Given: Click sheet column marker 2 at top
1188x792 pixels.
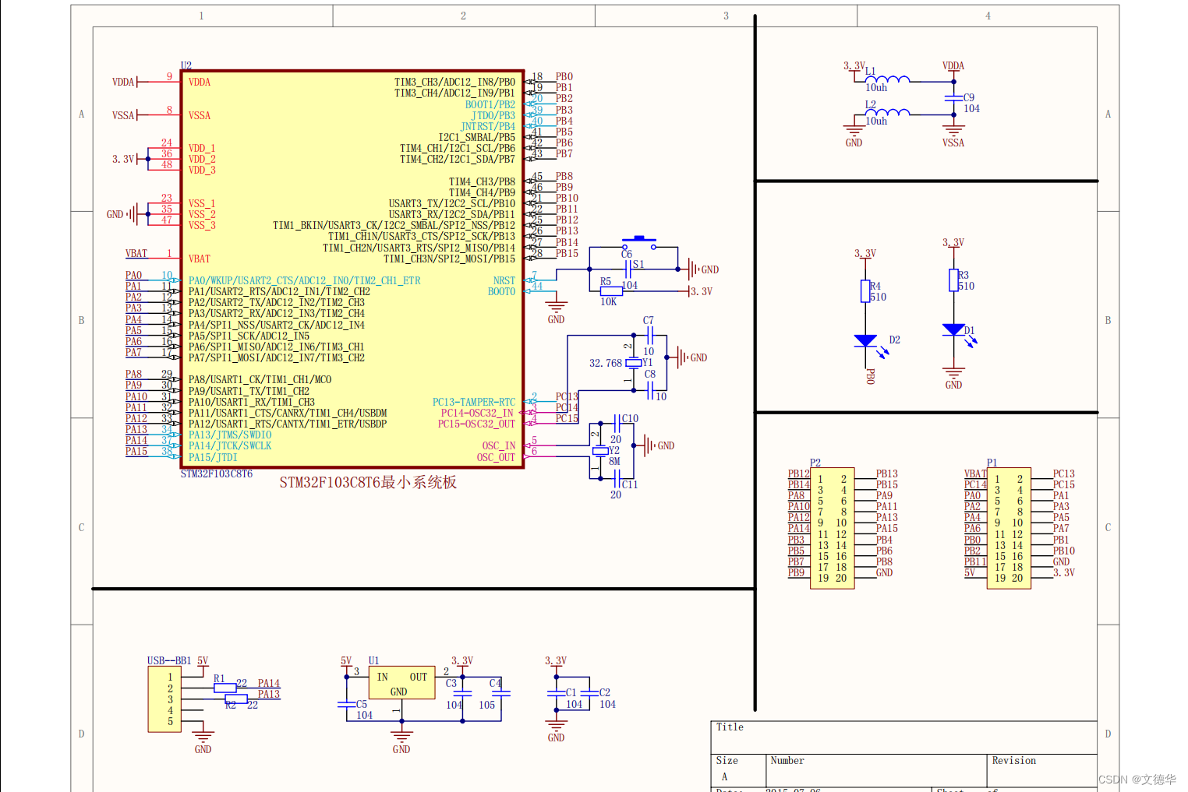Looking at the screenshot, I should coord(463,16).
